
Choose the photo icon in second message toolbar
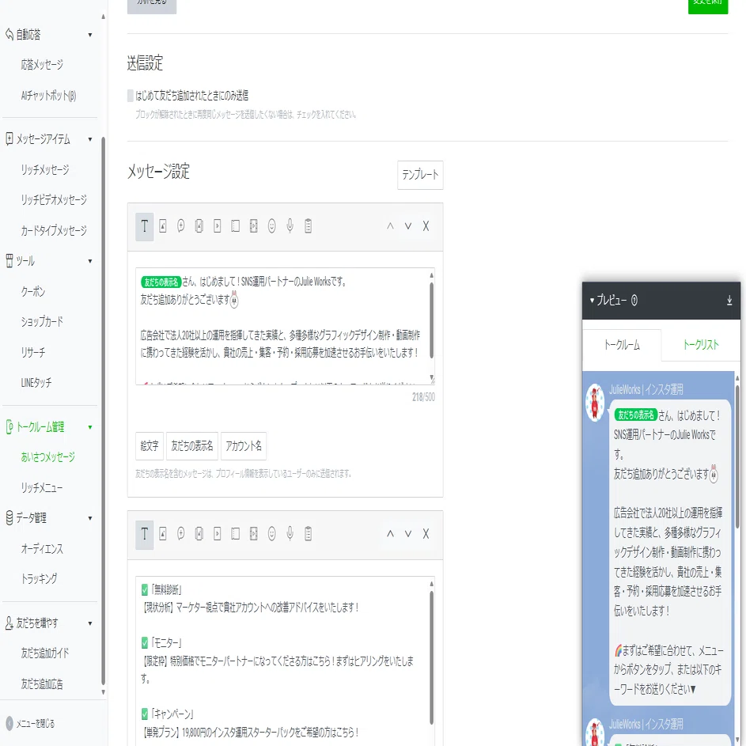point(163,534)
